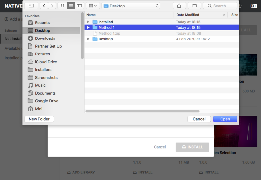Select Available updates tab in Native Access
The height and width of the screenshot is (180, 261).
pyautogui.click(x=13, y=48)
